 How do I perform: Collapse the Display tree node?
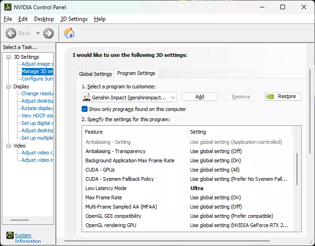point(9,86)
